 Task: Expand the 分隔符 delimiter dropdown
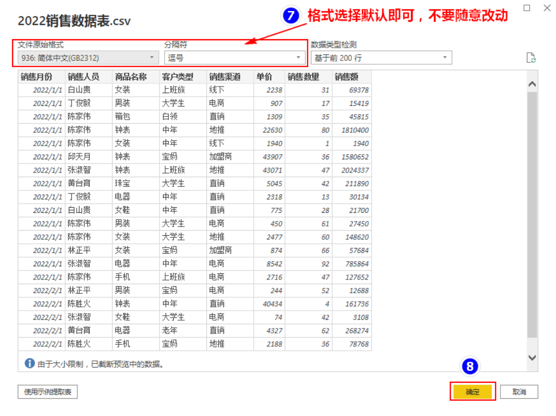coord(234,58)
